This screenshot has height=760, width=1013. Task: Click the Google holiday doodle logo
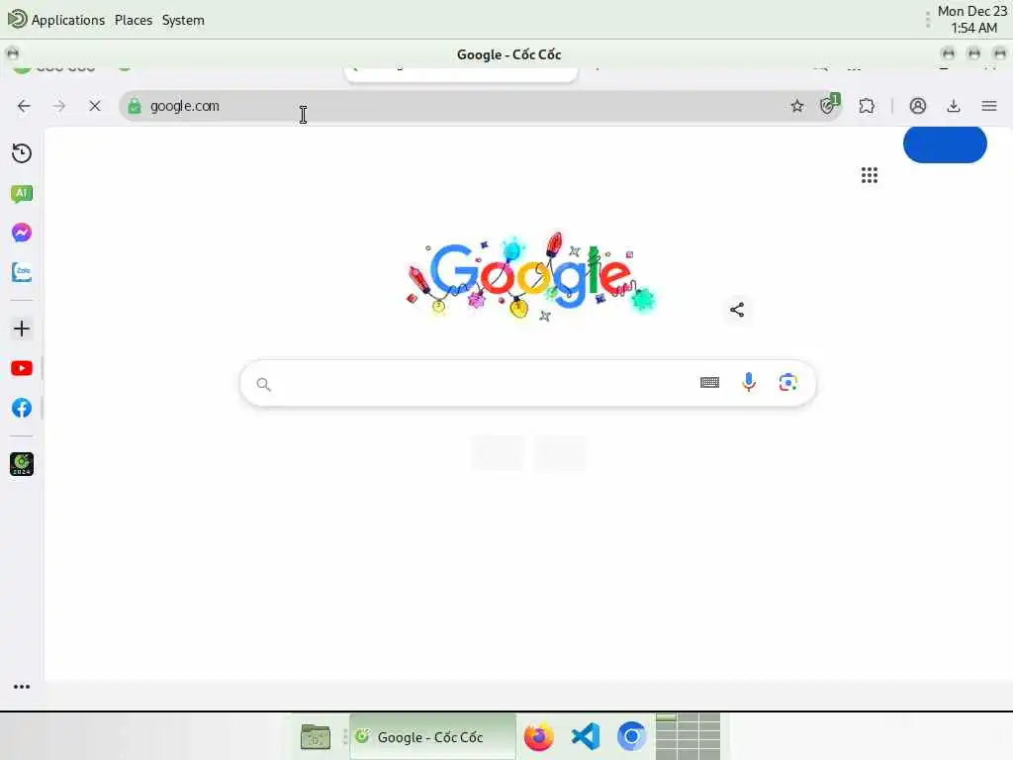[x=530, y=276]
